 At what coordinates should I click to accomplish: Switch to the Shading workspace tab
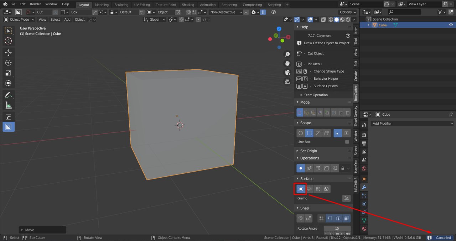pos(188,5)
